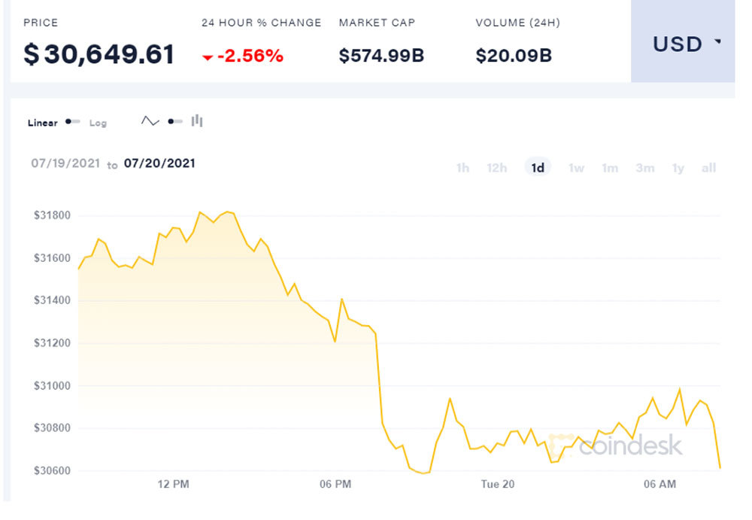Image resolution: width=752 pixels, height=520 pixels.
Task: Select the candlestick bars chart icon
Action: (197, 120)
